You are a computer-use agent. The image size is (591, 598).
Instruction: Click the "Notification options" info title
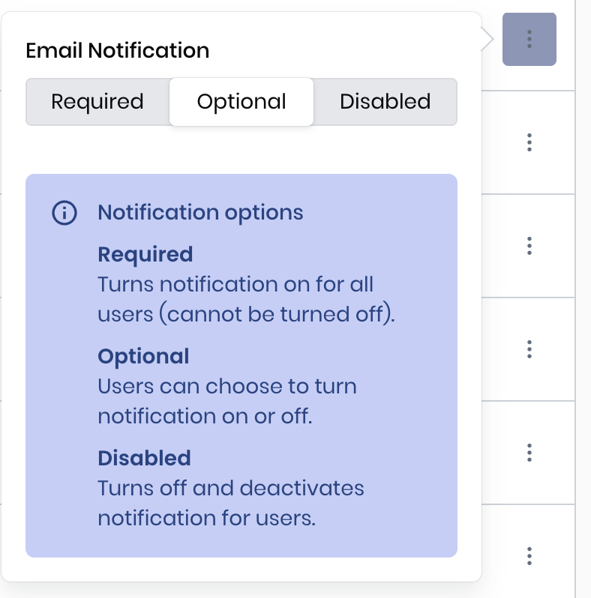[x=200, y=213]
